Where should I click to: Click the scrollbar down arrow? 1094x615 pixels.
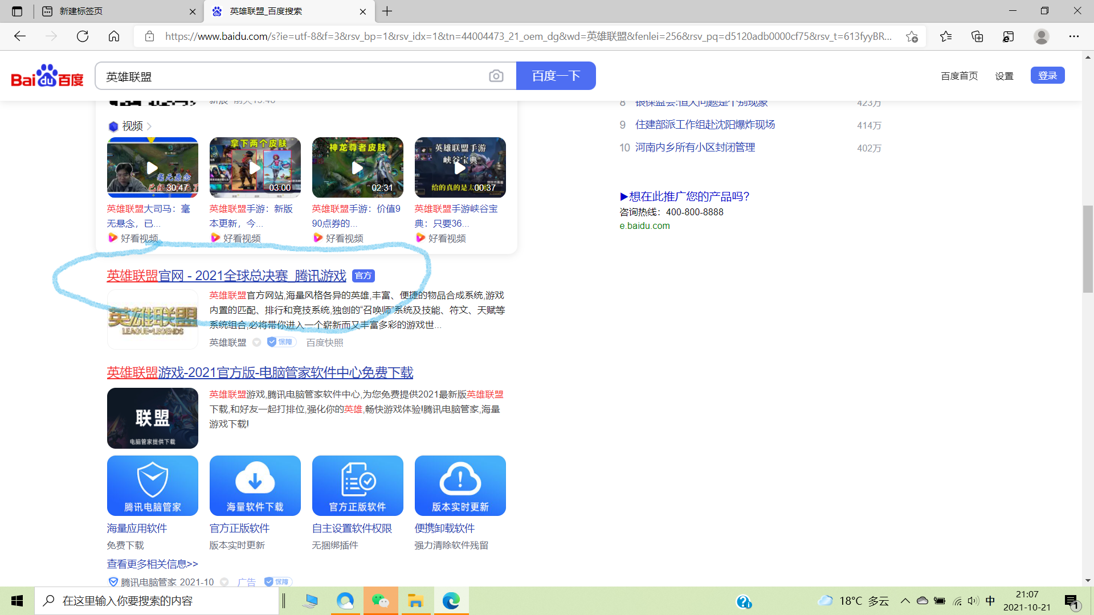(1088, 580)
